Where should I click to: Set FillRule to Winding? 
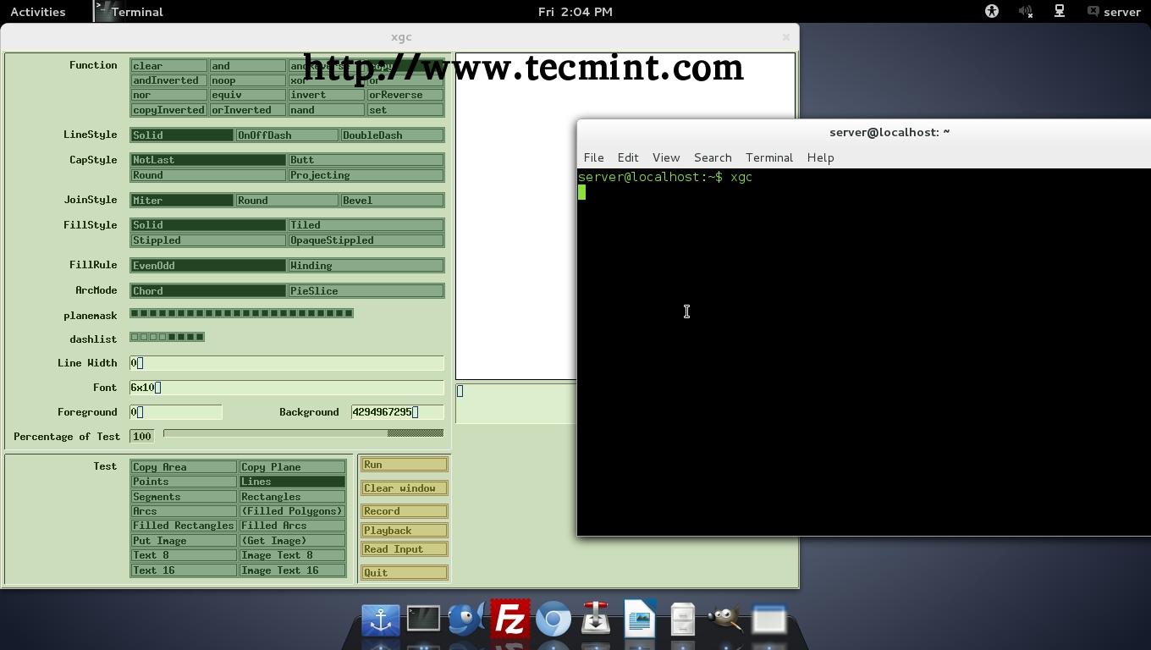click(366, 266)
